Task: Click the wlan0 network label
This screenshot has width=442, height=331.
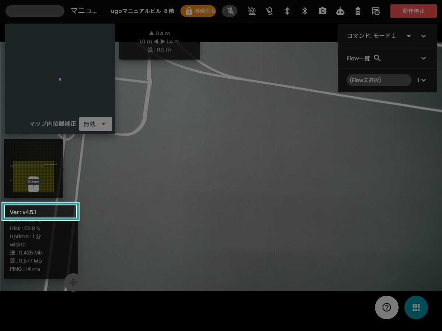Action: click(x=18, y=245)
